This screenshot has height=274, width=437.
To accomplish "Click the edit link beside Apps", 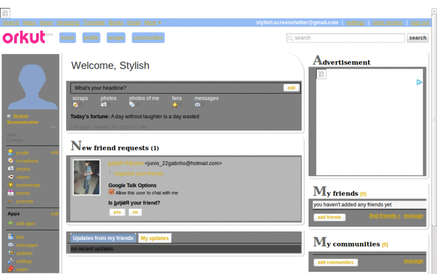I will coord(55,214).
